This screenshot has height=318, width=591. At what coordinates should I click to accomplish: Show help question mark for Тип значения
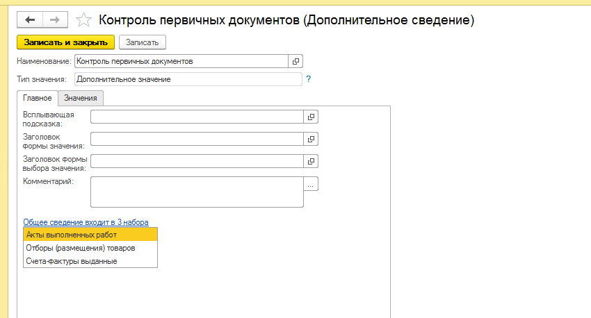click(308, 79)
